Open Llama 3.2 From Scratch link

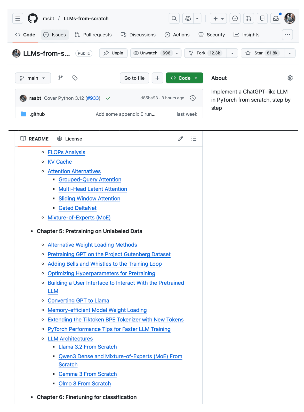pyautogui.click(x=87, y=347)
